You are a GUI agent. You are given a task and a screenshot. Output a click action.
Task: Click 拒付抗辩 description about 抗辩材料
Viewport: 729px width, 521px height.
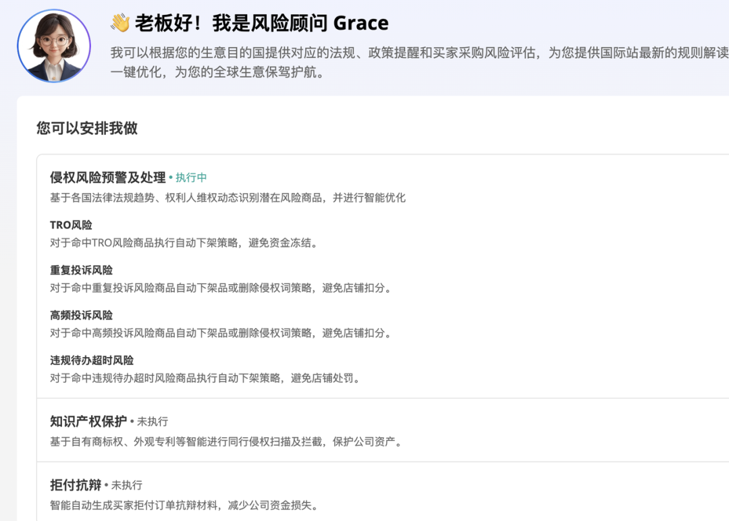pyautogui.click(x=186, y=505)
